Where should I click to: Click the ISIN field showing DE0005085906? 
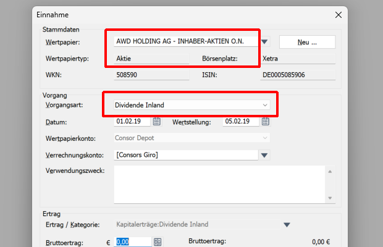pos(298,75)
